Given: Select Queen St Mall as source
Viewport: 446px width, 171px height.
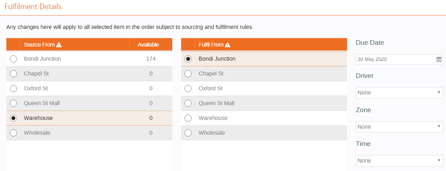Looking at the screenshot, I should click(x=13, y=103).
